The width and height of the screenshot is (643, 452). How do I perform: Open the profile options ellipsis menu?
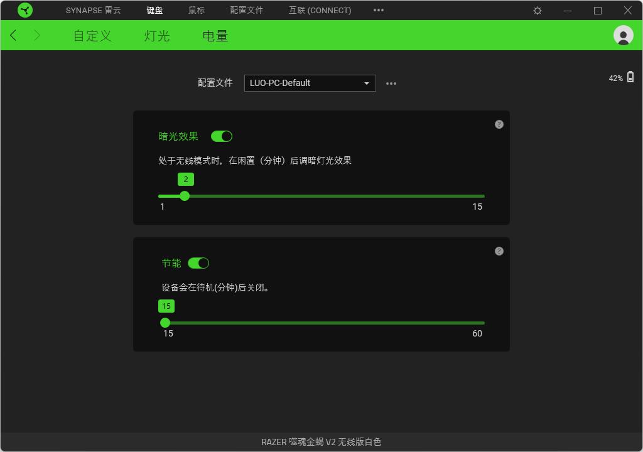click(x=391, y=83)
